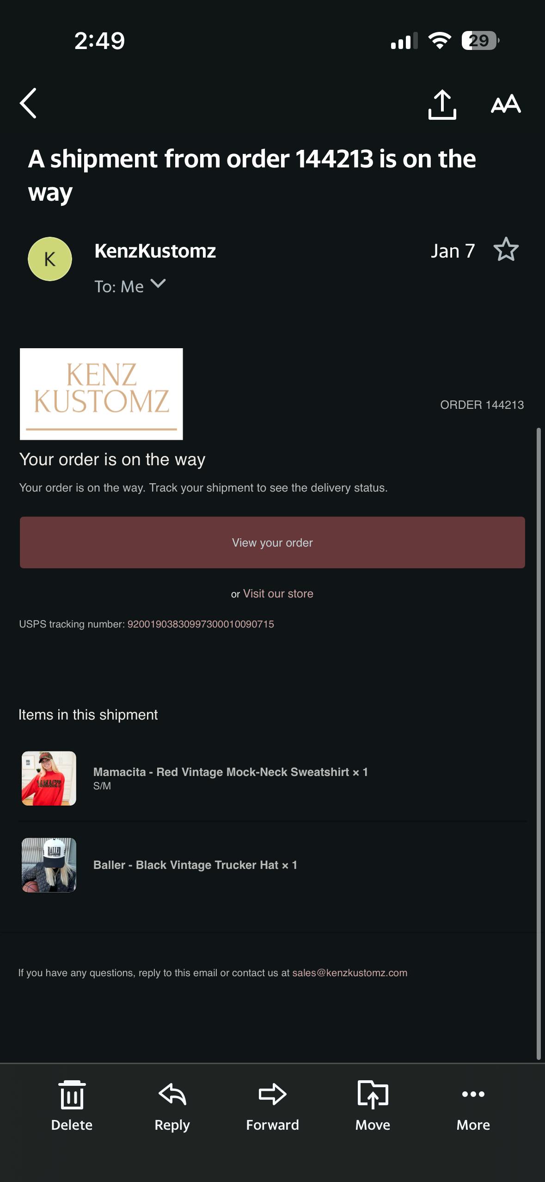The image size is (545, 1182).
Task: Move the email to a folder
Action: click(x=373, y=1106)
